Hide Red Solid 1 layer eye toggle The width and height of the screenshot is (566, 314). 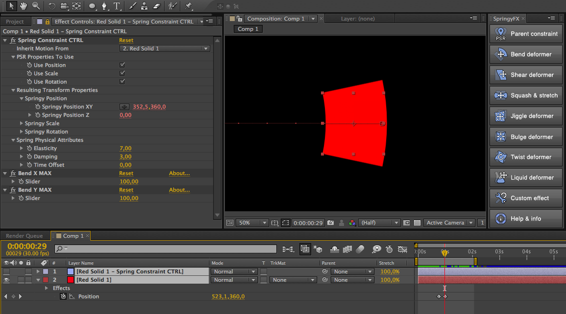coord(6,280)
